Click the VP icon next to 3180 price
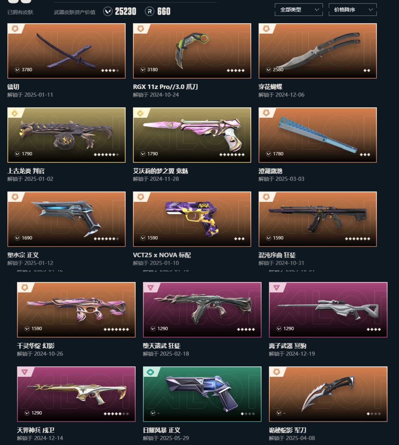Image resolution: width=399 pixels, height=445 pixels. point(143,70)
